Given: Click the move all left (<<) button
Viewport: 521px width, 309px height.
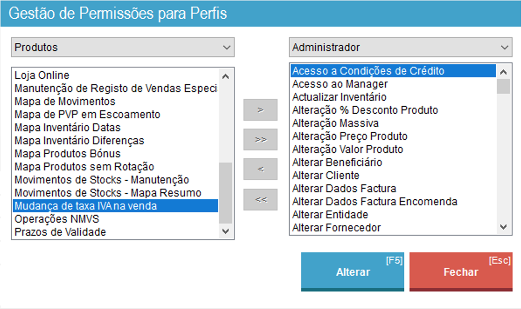Looking at the screenshot, I should 260,199.
